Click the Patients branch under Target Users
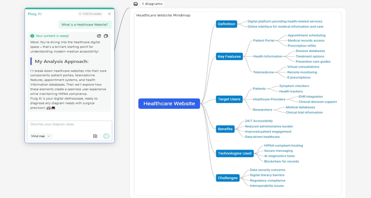 pos(259,89)
